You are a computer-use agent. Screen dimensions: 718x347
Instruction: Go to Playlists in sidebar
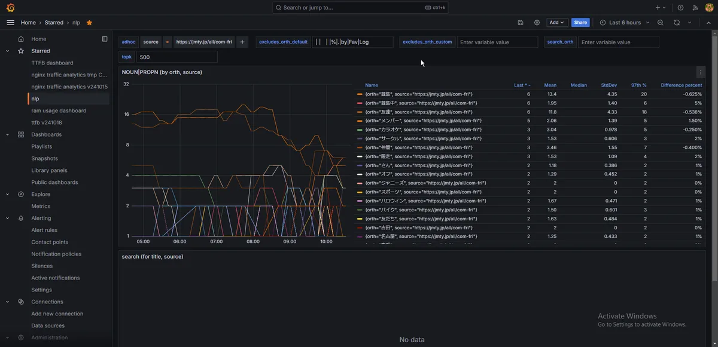coord(41,146)
